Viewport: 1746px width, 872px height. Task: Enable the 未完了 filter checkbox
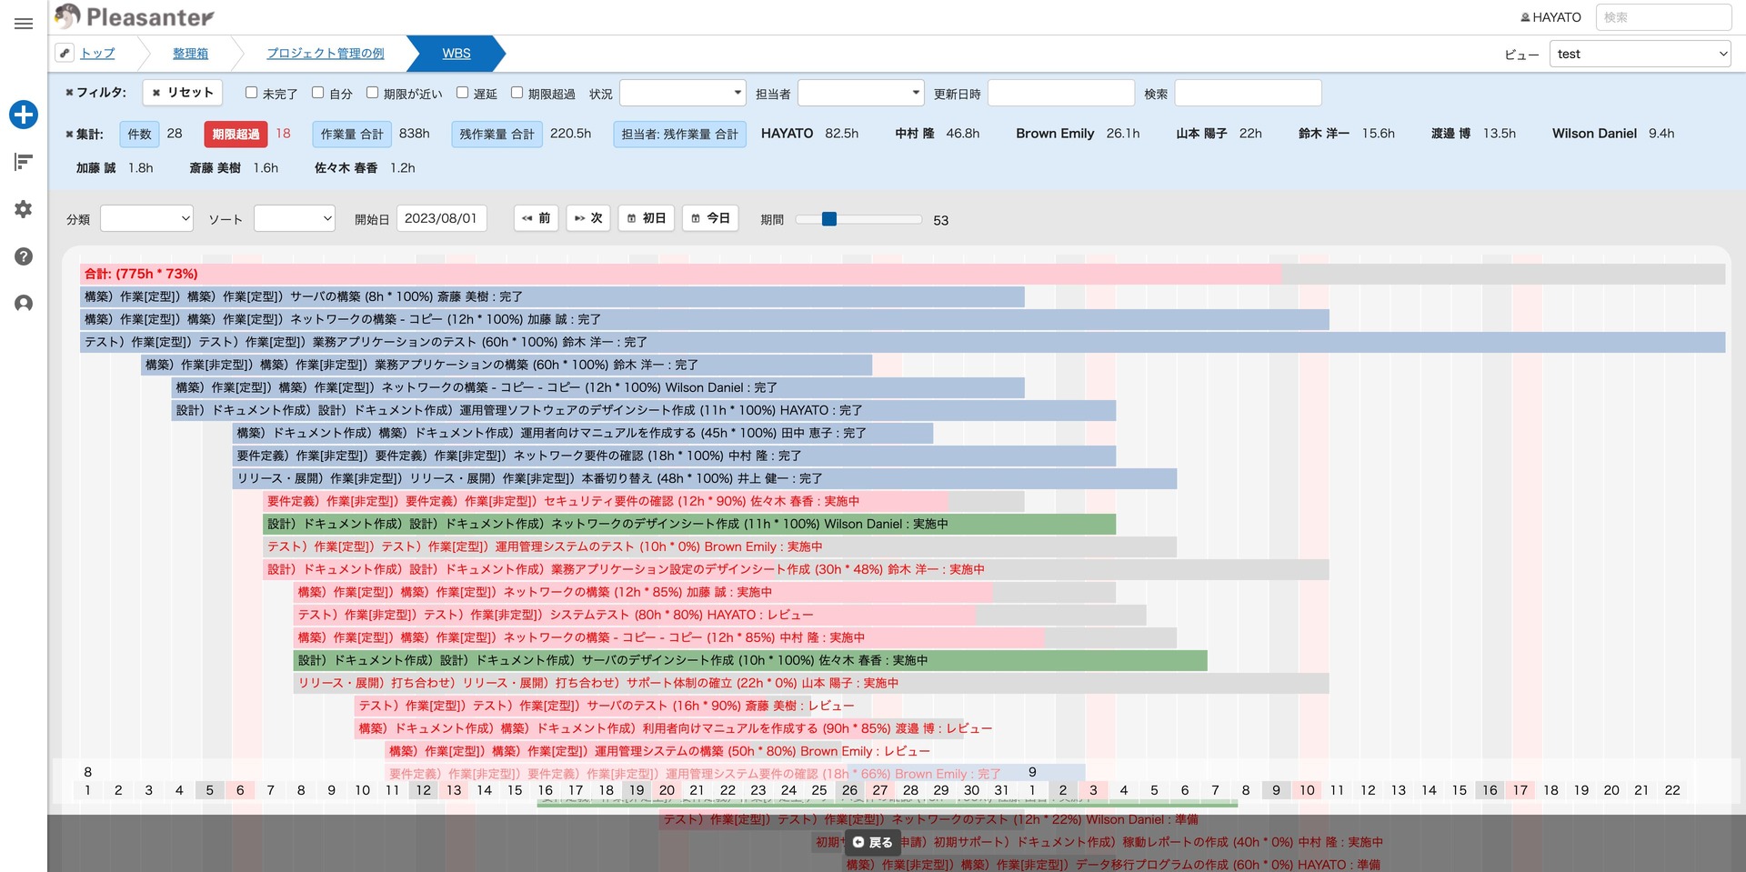pos(252,93)
